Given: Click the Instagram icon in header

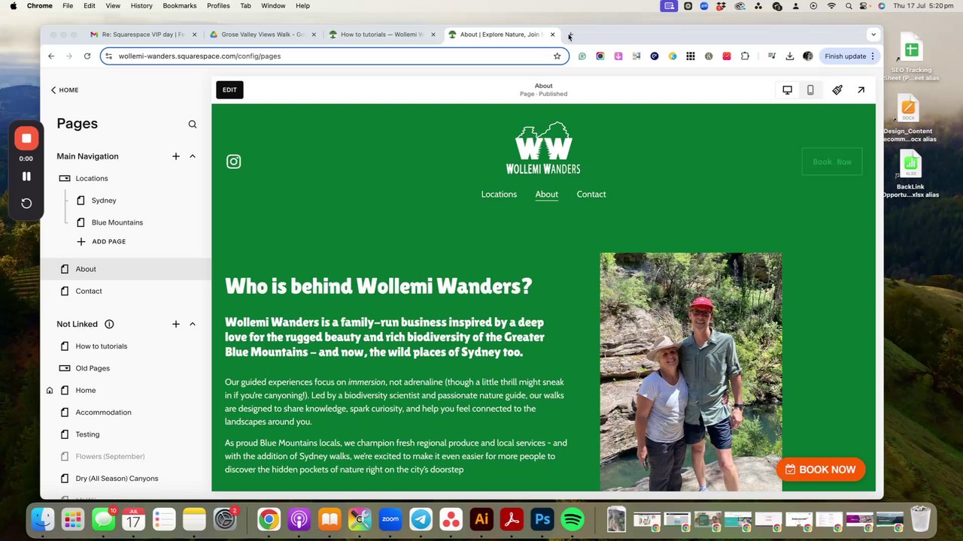Looking at the screenshot, I should [x=233, y=162].
